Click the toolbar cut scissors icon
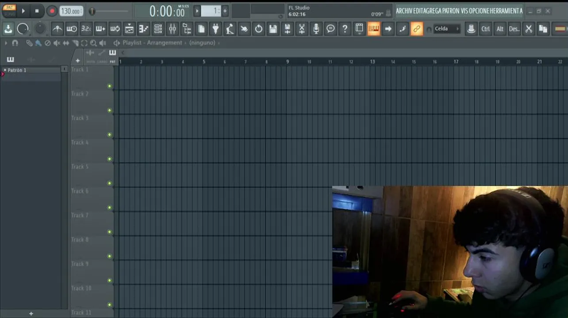The image size is (568, 318). pos(529,29)
